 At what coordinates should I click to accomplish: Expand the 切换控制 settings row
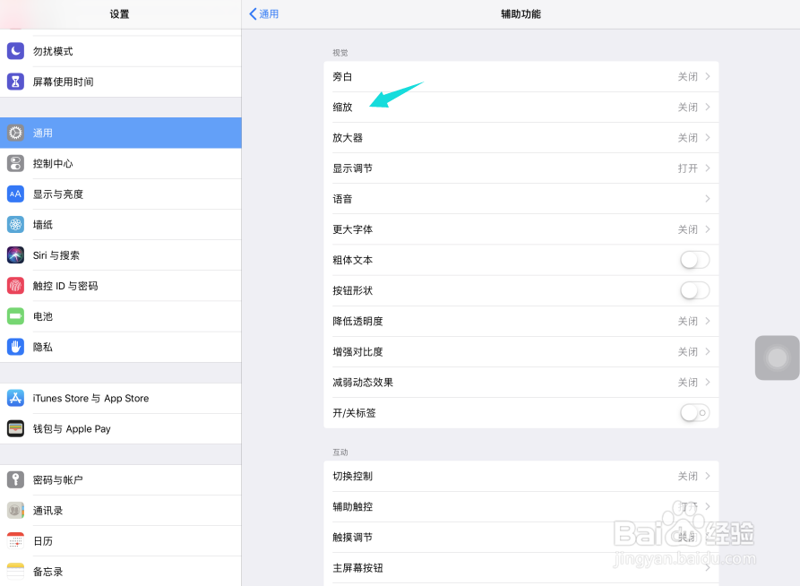[522, 477]
